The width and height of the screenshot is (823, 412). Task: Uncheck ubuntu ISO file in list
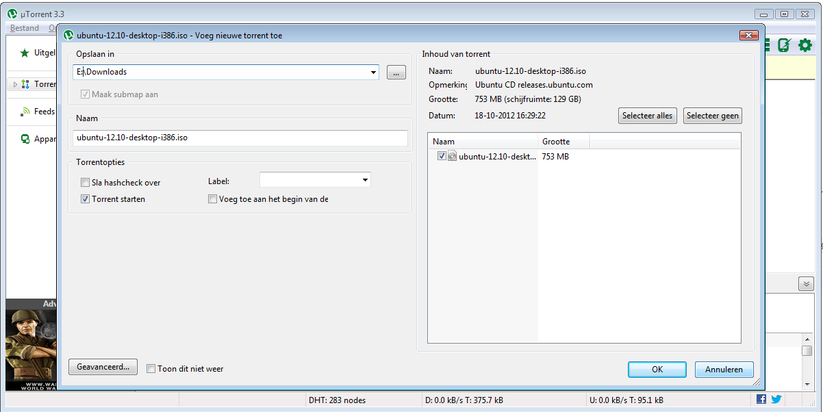(442, 156)
